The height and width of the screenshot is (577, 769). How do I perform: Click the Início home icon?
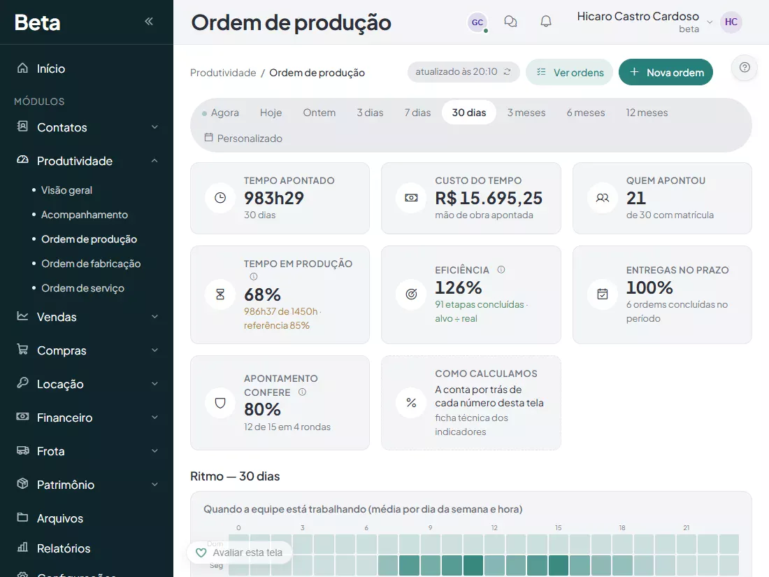pos(22,69)
